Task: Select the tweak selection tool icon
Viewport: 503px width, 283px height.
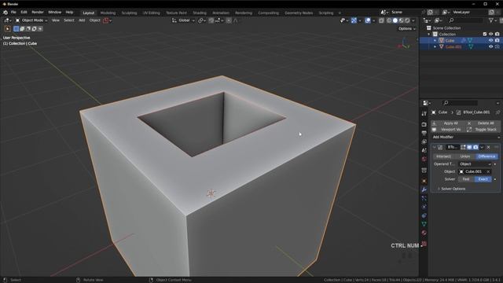Action: click(7, 28)
